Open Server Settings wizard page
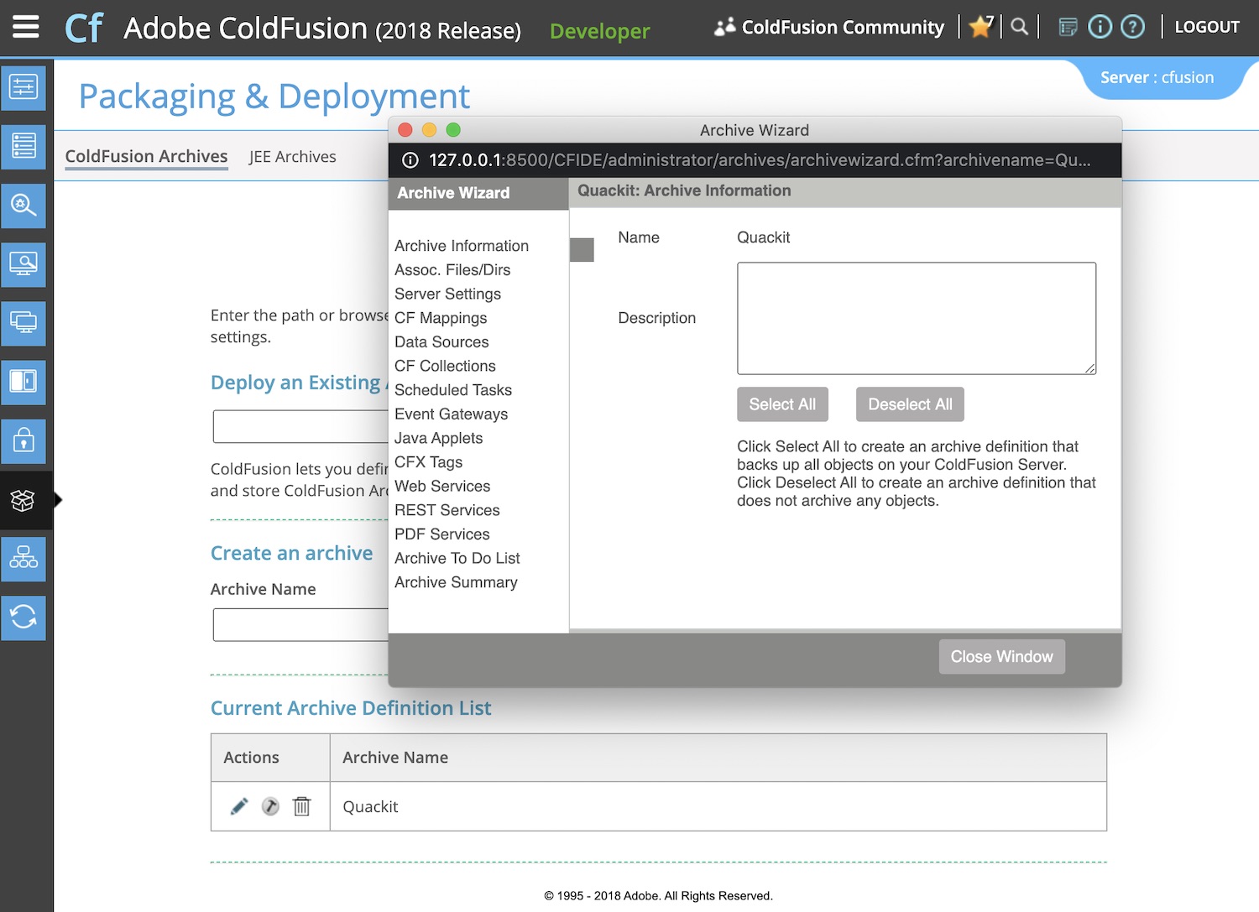1259x912 pixels. tap(447, 294)
